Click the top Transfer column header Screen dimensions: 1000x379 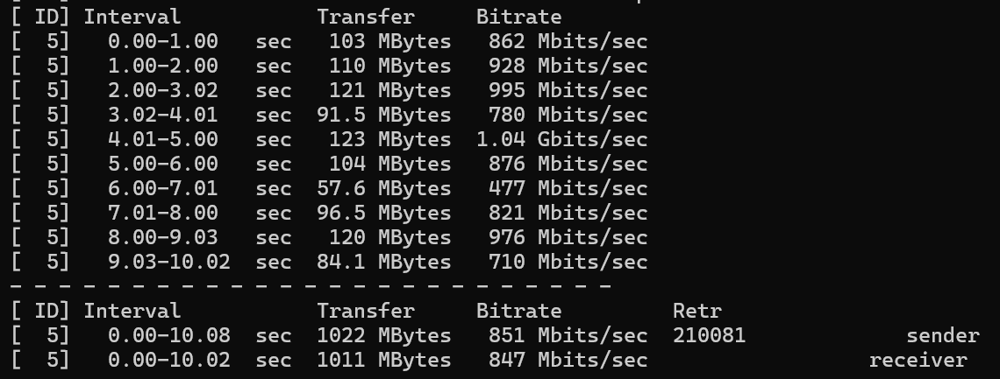[366, 18]
